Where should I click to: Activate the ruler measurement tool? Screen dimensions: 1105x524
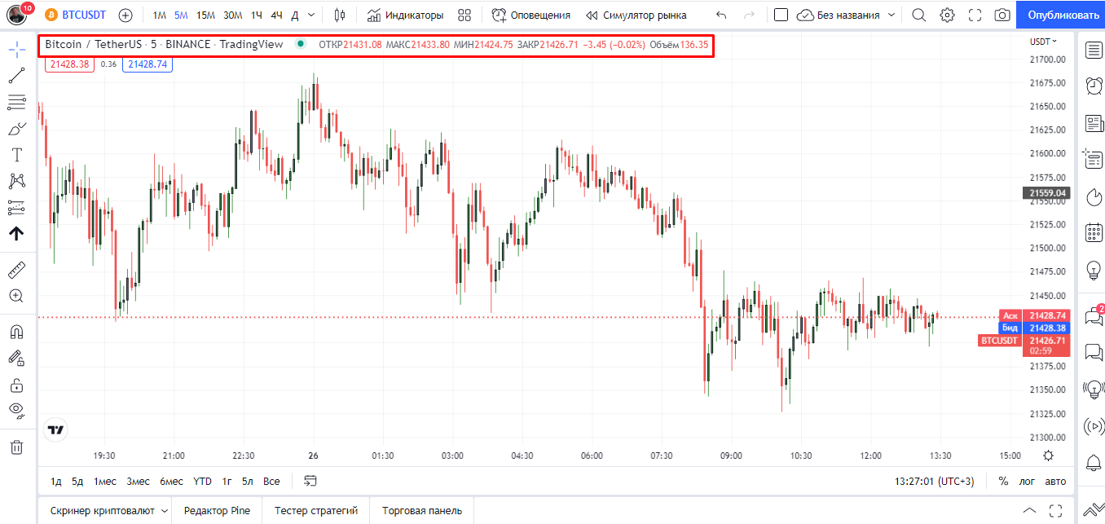tap(16, 269)
